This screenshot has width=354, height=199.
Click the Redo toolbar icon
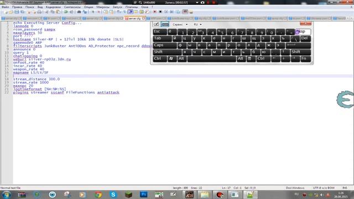point(71,12)
